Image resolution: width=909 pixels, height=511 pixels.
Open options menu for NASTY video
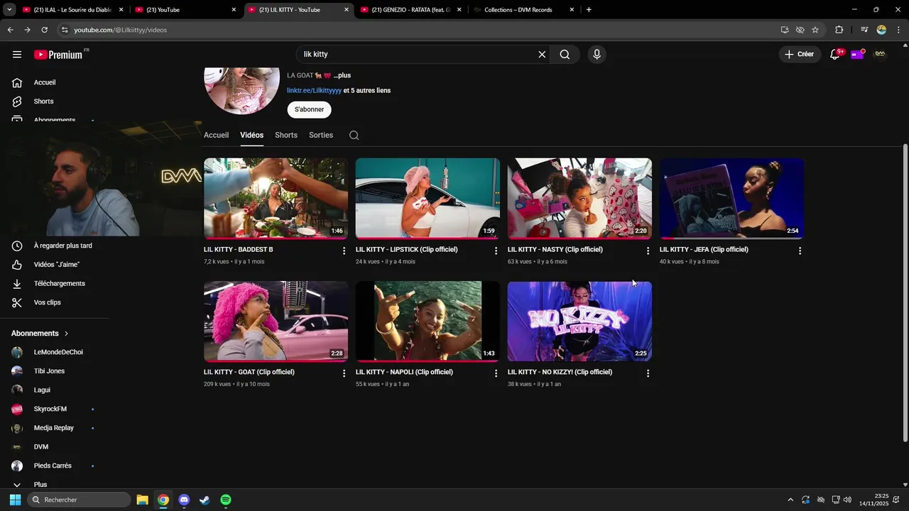pyautogui.click(x=648, y=251)
